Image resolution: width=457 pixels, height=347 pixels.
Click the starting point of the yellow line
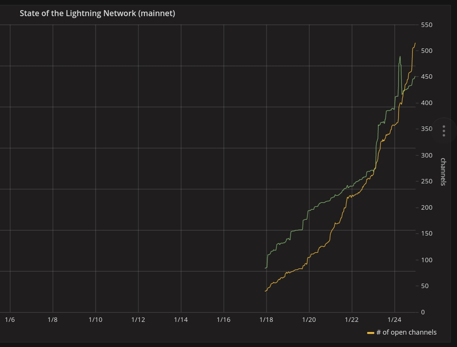point(265,291)
